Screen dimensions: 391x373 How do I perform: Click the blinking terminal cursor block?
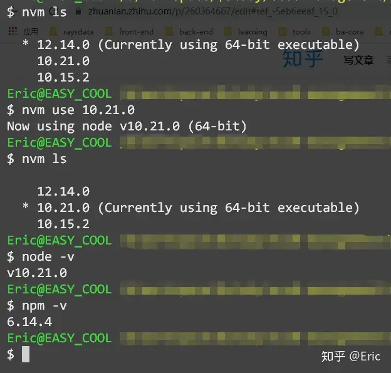[x=26, y=354]
